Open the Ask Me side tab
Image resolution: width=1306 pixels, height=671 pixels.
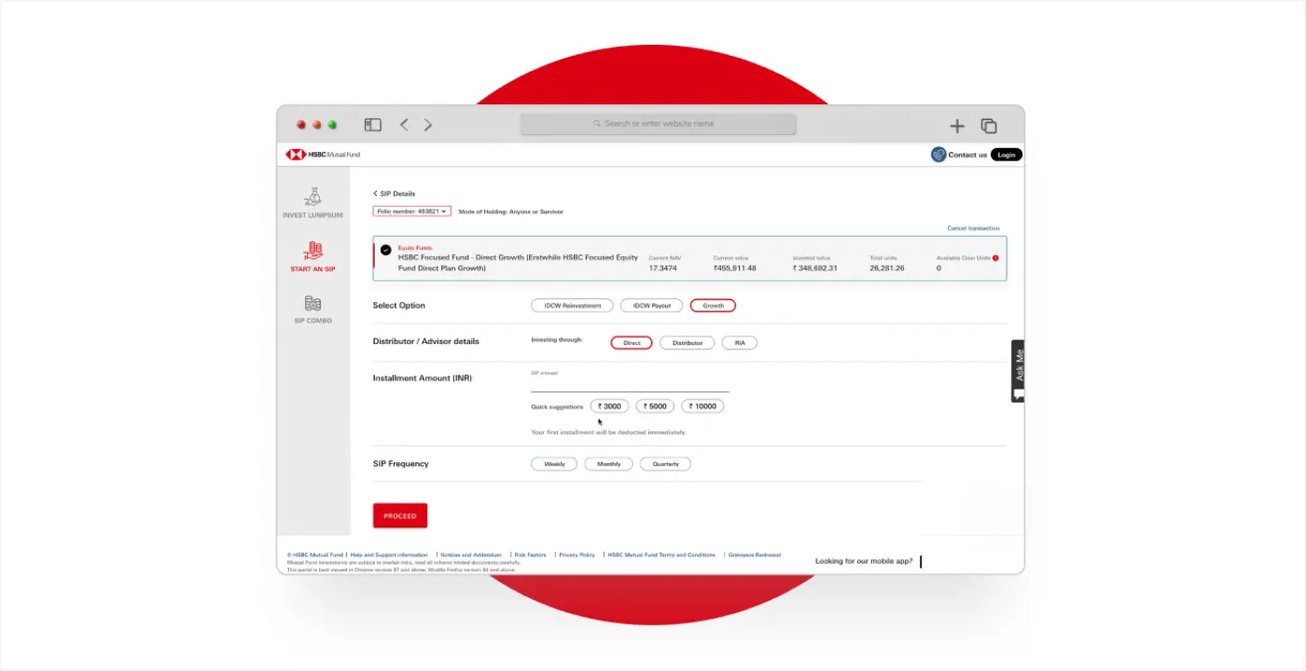1018,370
